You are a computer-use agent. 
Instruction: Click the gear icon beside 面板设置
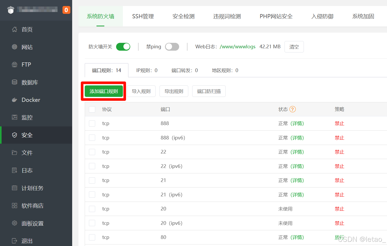(15, 223)
